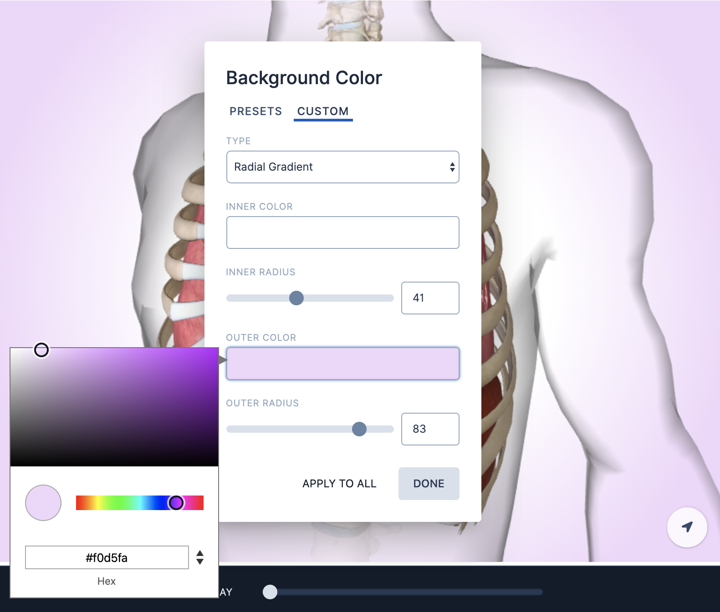Click the bottom bar slider handle
The height and width of the screenshot is (612, 720).
click(270, 592)
